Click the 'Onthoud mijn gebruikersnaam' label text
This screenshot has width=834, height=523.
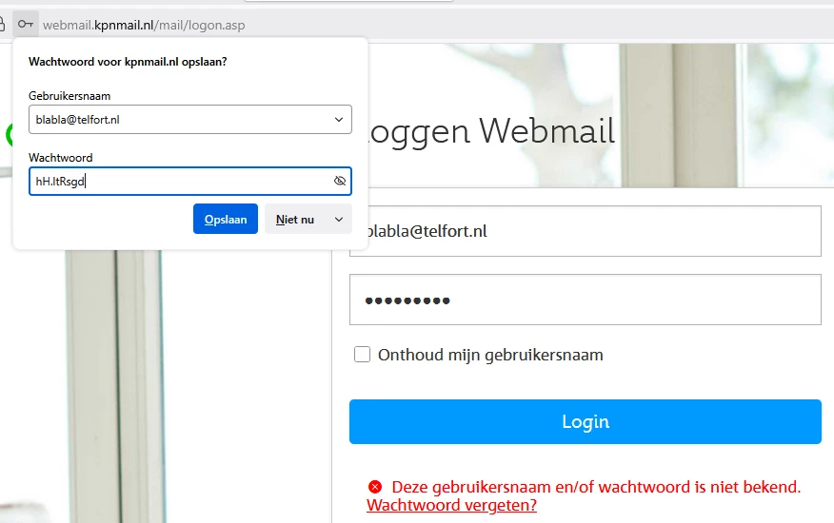(490, 355)
